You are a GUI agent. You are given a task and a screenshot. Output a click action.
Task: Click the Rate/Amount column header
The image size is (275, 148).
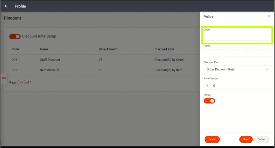coord(108,49)
